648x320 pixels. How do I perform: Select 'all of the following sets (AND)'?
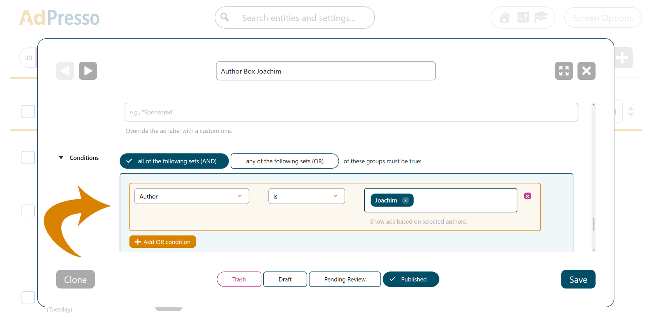pos(174,161)
